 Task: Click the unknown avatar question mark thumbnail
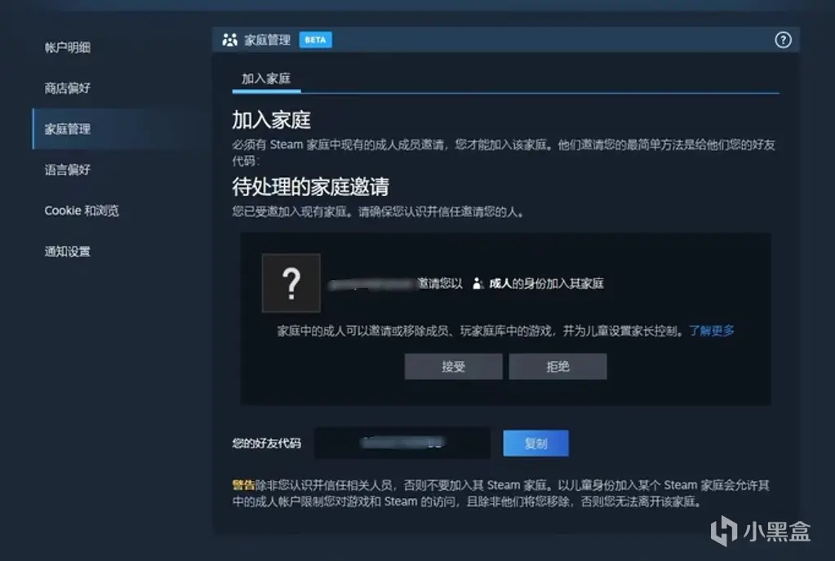click(x=291, y=283)
